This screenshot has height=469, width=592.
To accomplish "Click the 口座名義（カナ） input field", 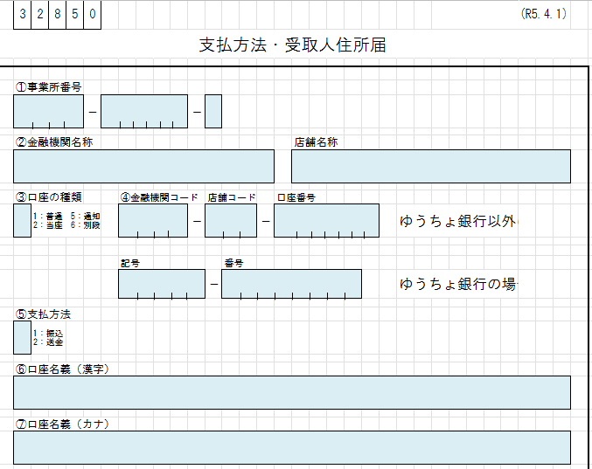I will (x=291, y=447).
